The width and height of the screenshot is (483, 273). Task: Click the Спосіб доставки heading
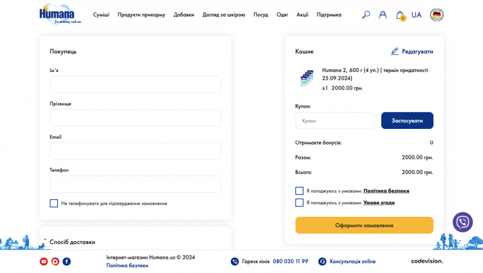pyautogui.click(x=72, y=242)
